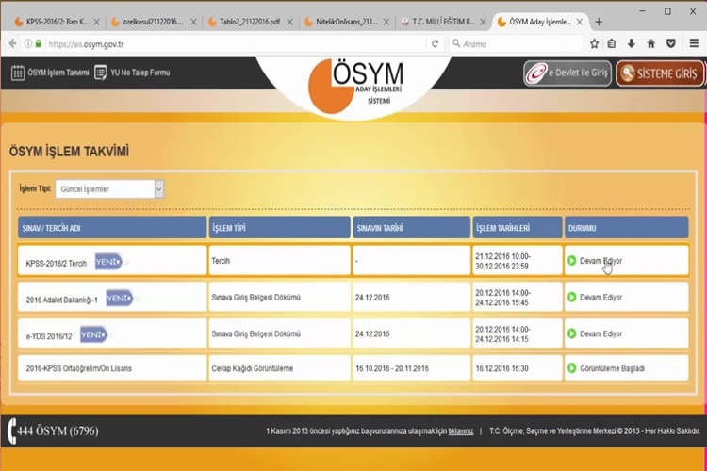Click the ÖSYM Aday İşlemleri Sistemi logo
This screenshot has width=707, height=471.
pos(354,86)
